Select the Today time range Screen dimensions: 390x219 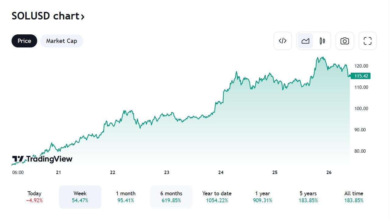click(x=34, y=197)
